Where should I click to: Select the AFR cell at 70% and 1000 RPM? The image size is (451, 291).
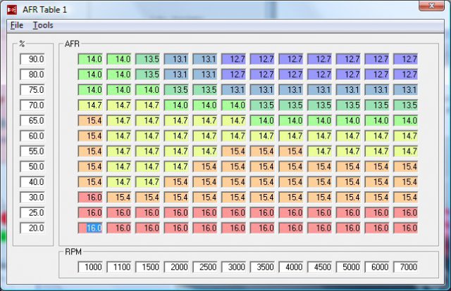click(x=90, y=105)
